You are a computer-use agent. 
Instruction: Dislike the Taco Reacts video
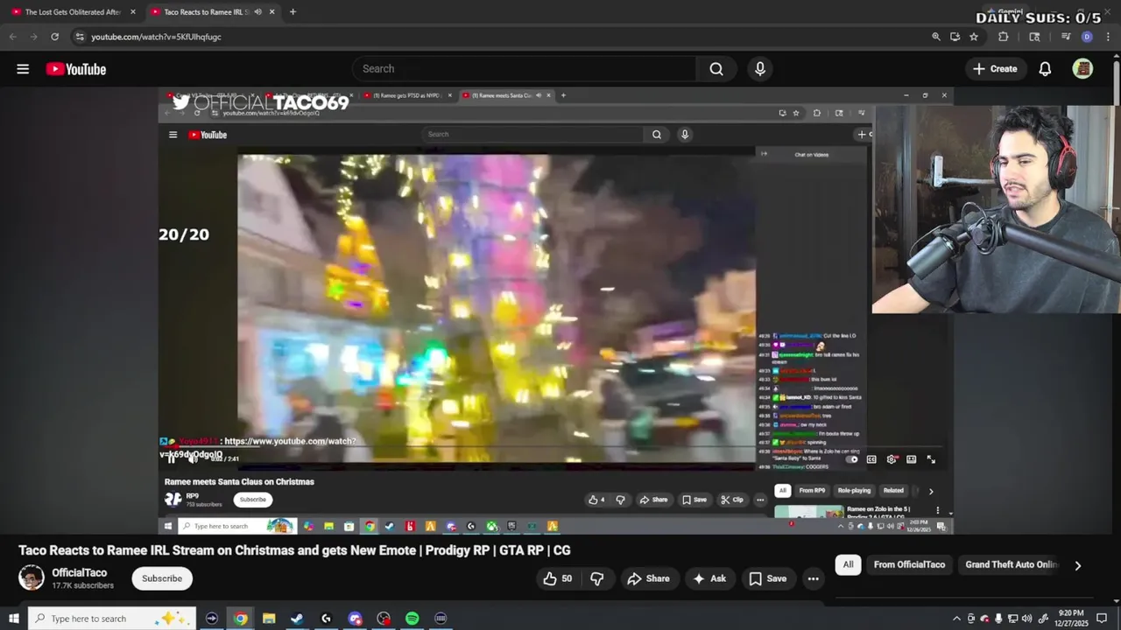point(597,578)
